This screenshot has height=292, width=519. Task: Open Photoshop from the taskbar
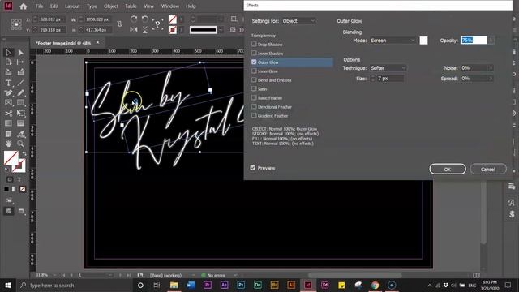(241, 285)
